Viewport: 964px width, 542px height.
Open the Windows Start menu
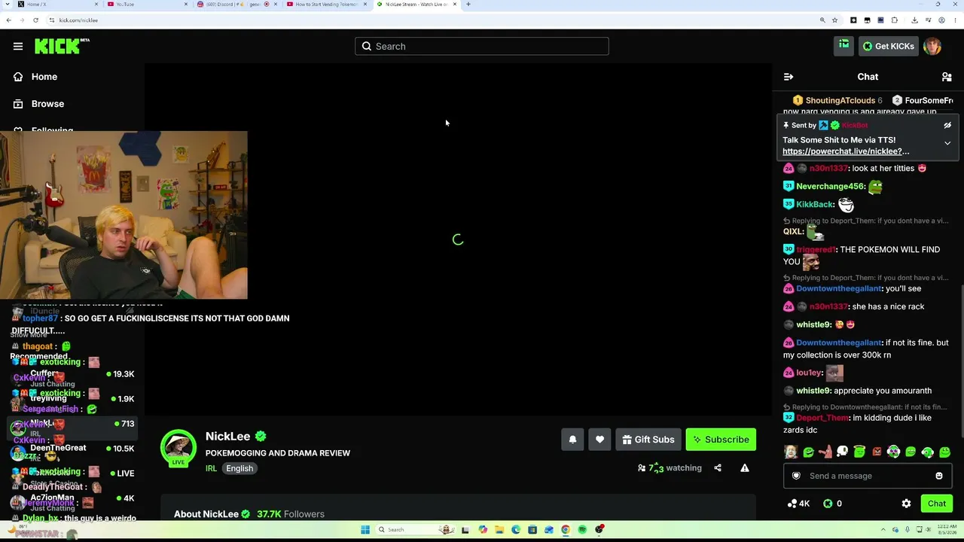tap(365, 530)
